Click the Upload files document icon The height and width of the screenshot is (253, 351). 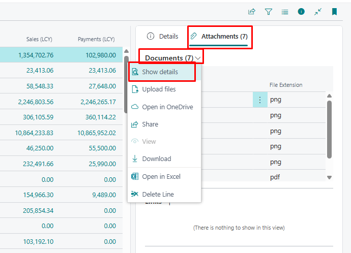pos(135,89)
